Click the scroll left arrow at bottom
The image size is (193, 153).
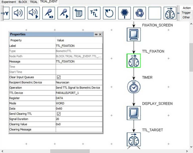pyautogui.click(x=2, y=151)
